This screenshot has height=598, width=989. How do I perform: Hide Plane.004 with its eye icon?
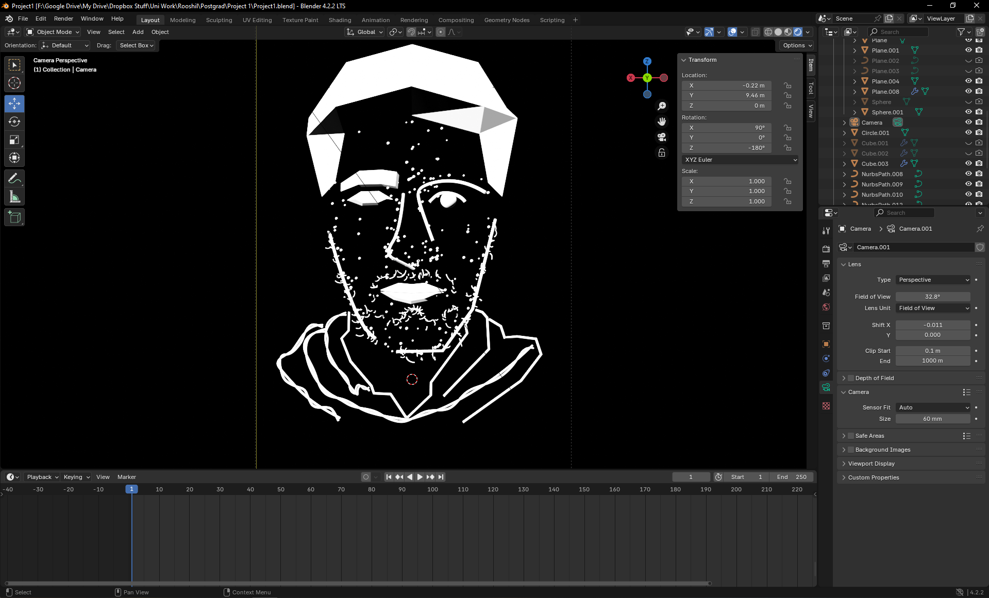968,81
